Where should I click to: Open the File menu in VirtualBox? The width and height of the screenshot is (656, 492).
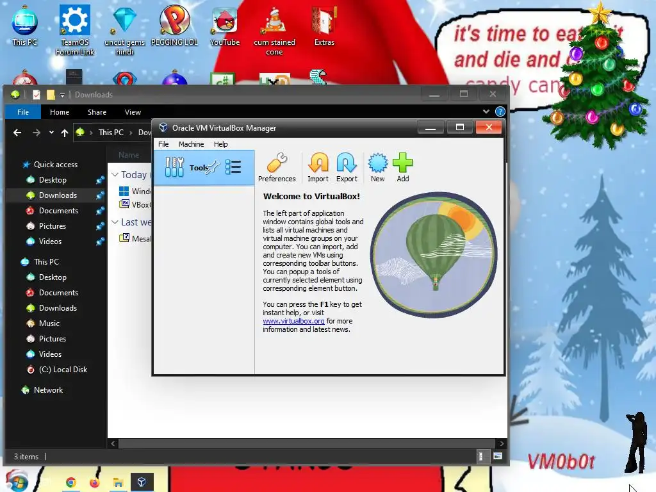(163, 144)
